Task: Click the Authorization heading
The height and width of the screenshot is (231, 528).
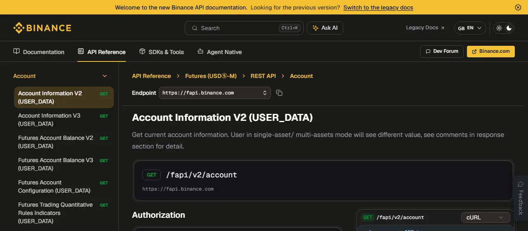Action: (158, 215)
